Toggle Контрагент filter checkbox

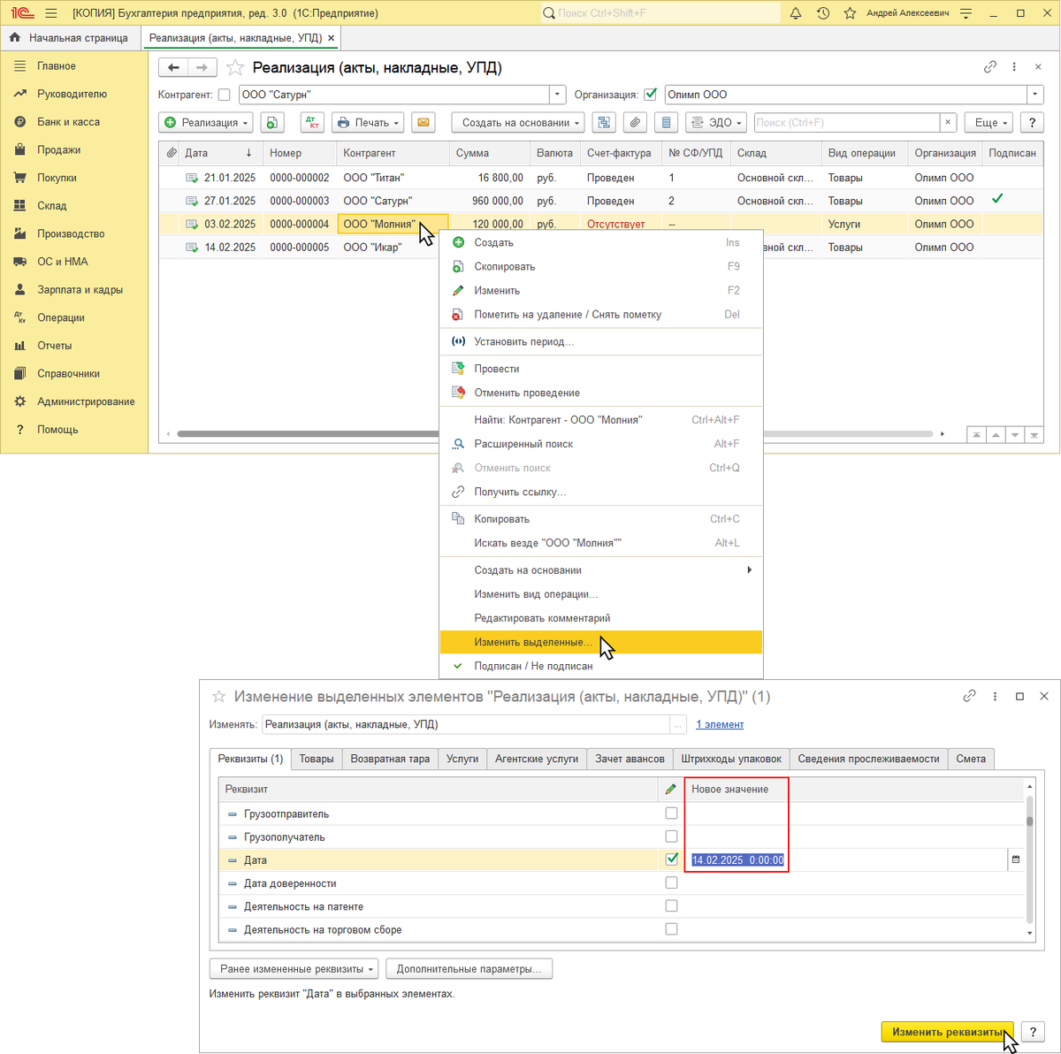[x=224, y=95]
